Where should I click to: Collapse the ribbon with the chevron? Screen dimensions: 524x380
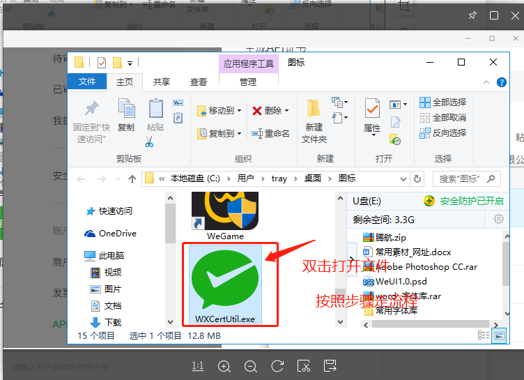[486, 82]
